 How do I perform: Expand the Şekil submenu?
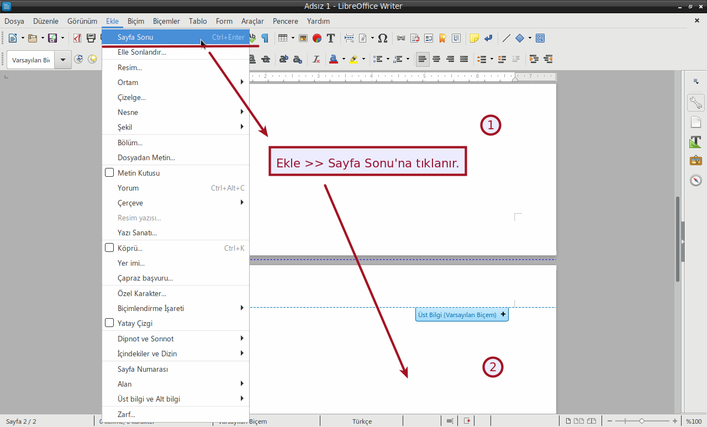tap(176, 127)
